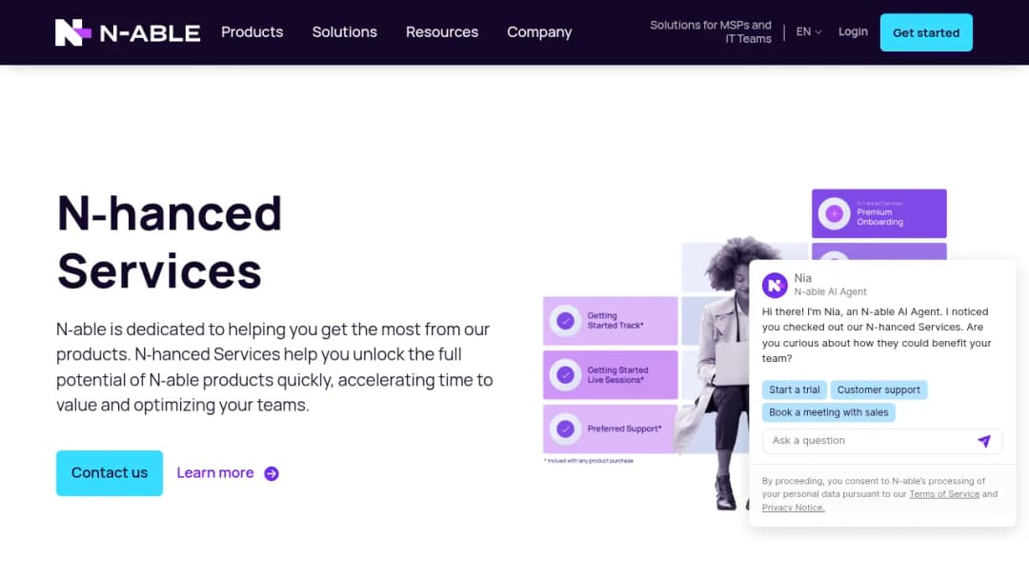Click the Preferred Support checkmark icon
Screen dimensions: 1029x579
[x=565, y=429]
